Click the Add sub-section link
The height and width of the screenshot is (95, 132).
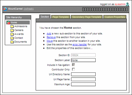(49, 34)
